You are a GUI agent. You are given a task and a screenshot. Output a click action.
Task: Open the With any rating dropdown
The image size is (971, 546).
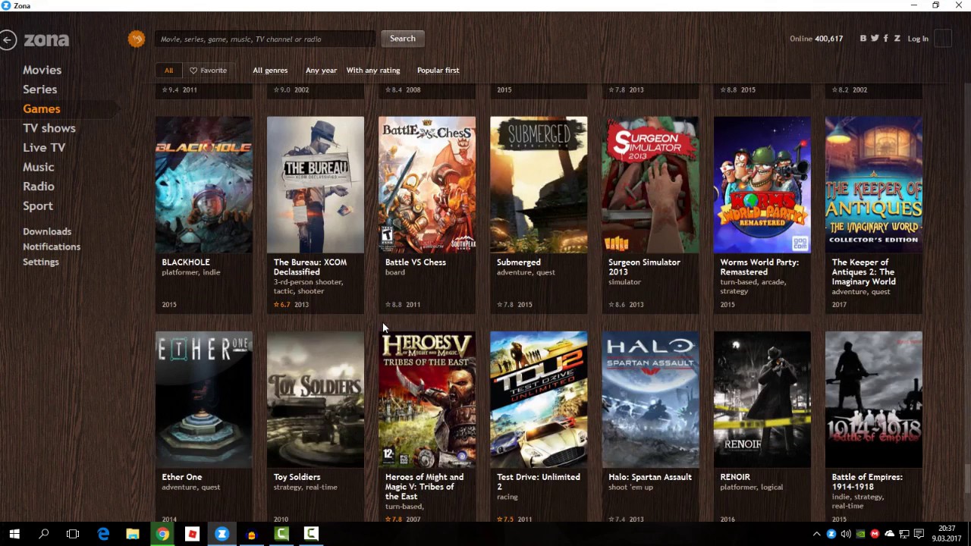point(373,71)
